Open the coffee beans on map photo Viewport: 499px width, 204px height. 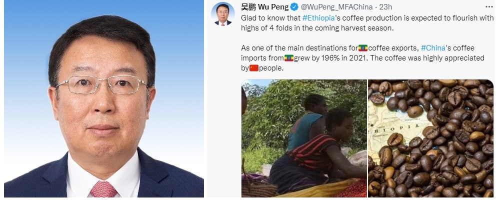pos(431,138)
